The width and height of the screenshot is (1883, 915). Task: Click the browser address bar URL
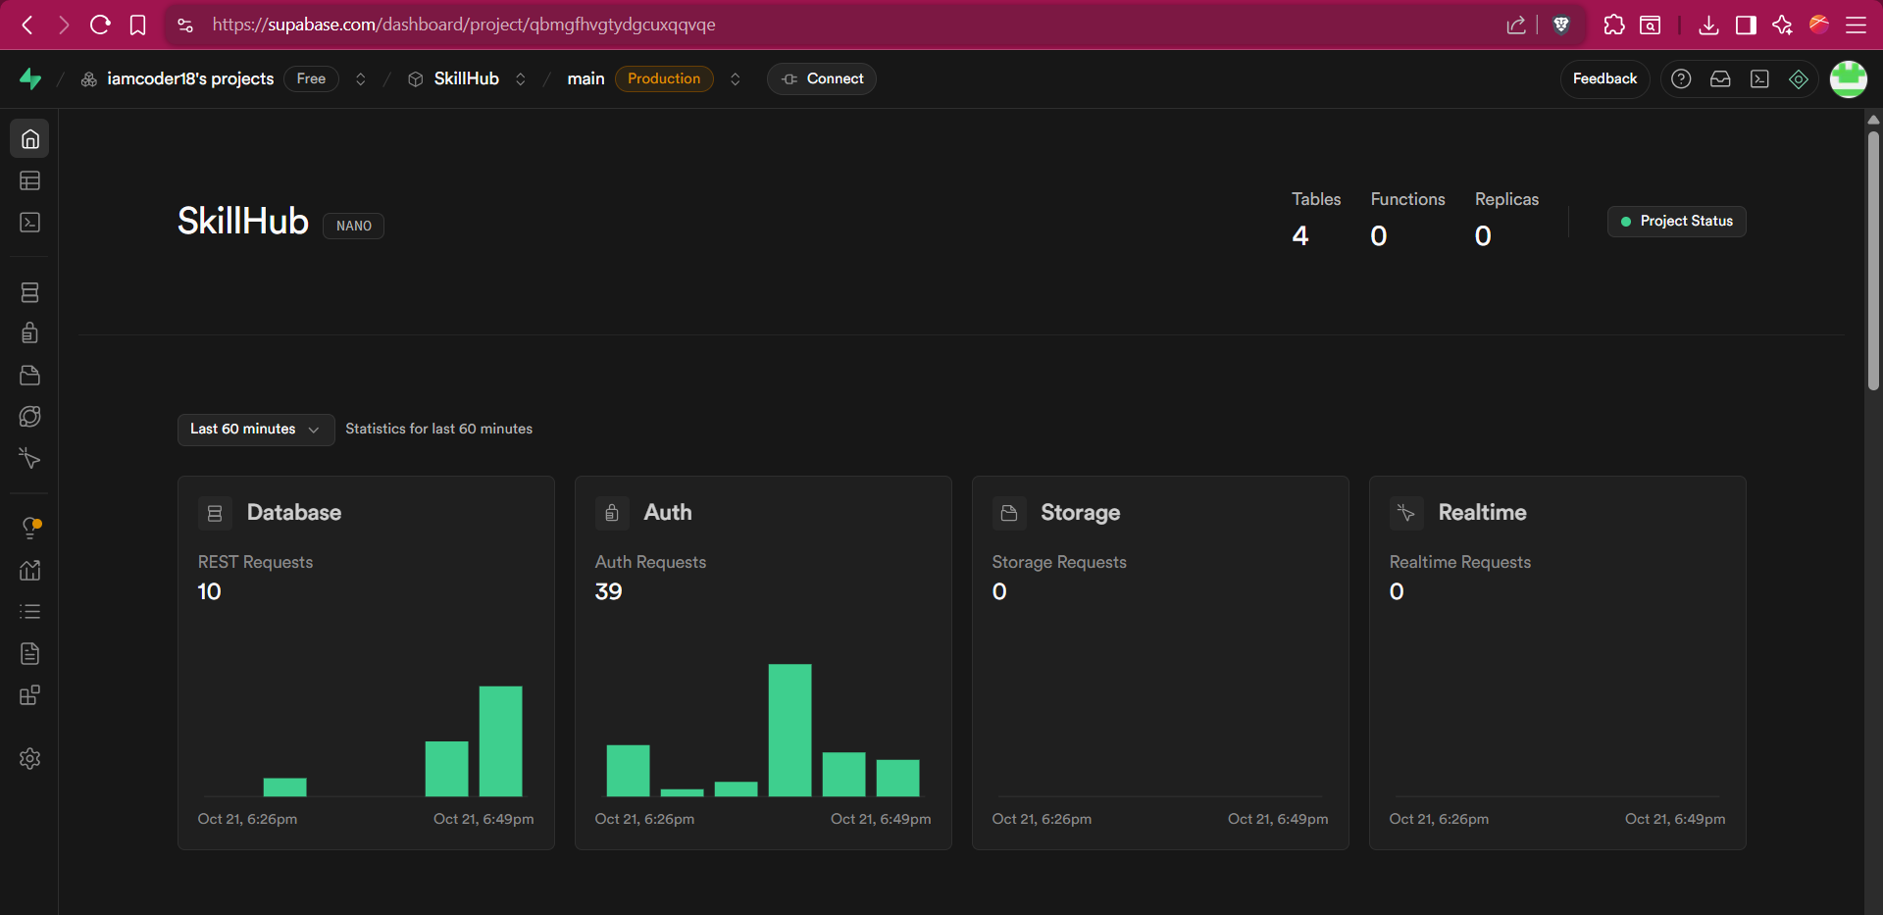[464, 25]
